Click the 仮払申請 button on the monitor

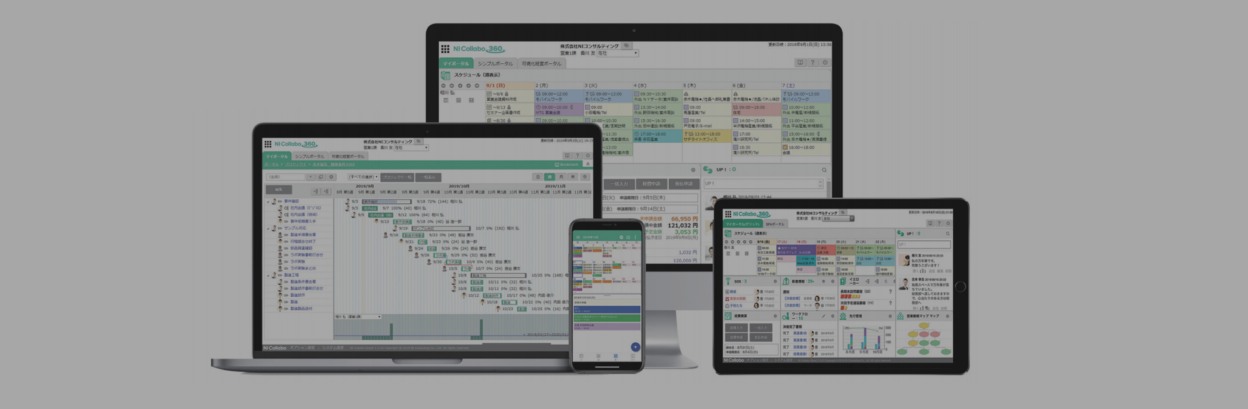tap(683, 184)
